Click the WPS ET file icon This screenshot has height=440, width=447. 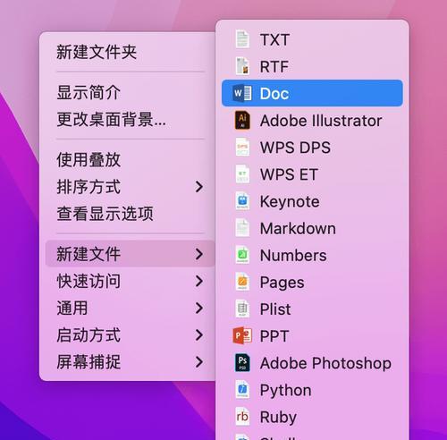tap(242, 174)
